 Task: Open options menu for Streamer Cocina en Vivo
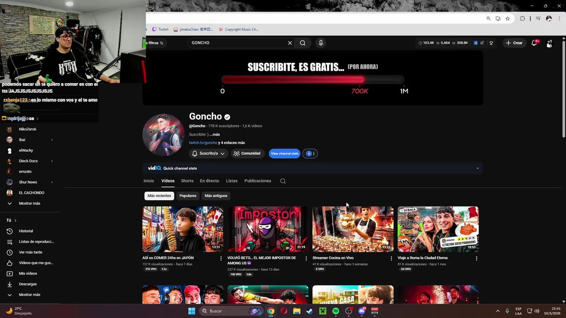point(391,258)
